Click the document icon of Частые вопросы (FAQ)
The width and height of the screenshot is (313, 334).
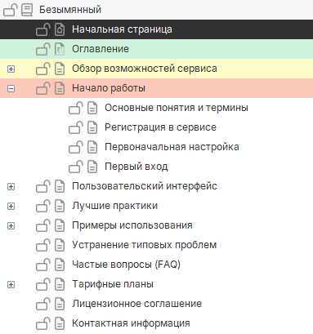[x=60, y=265]
